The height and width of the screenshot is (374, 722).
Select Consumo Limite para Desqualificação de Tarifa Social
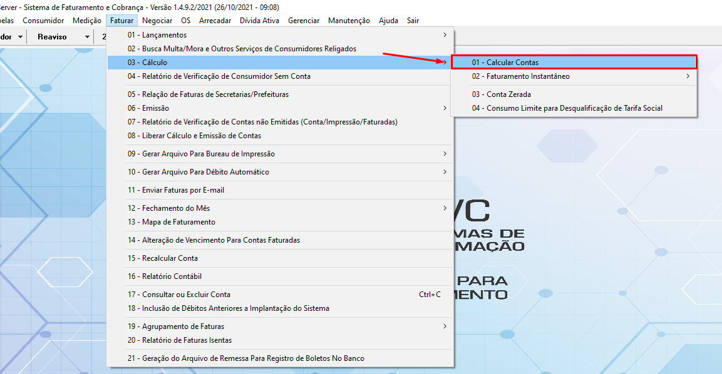tap(567, 108)
